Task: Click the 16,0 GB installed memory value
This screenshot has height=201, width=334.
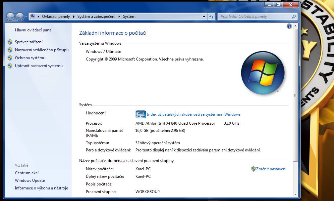Action: click(160, 131)
